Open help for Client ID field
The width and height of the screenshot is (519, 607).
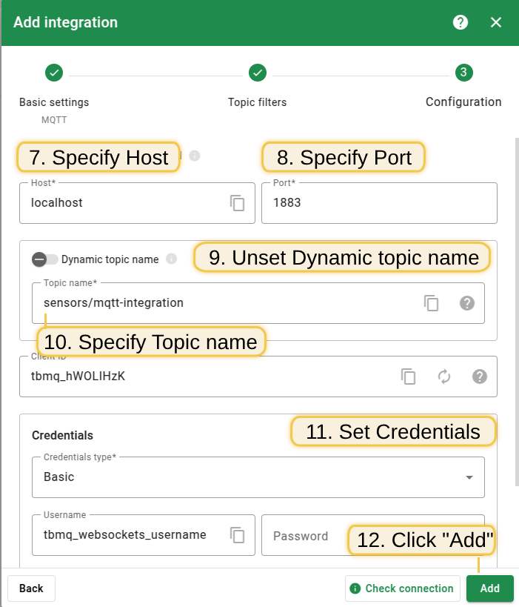click(x=480, y=377)
